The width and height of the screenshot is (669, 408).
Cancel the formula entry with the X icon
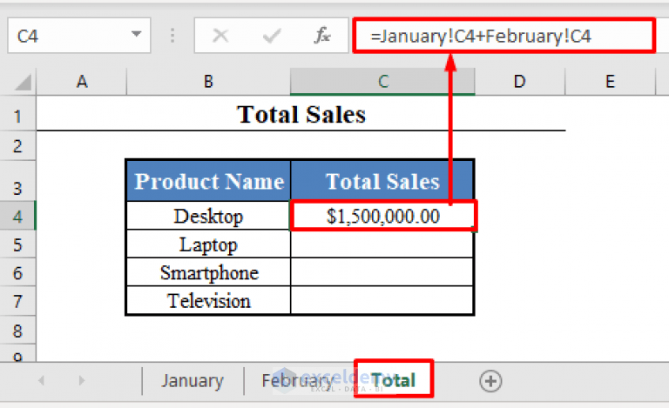tap(220, 36)
